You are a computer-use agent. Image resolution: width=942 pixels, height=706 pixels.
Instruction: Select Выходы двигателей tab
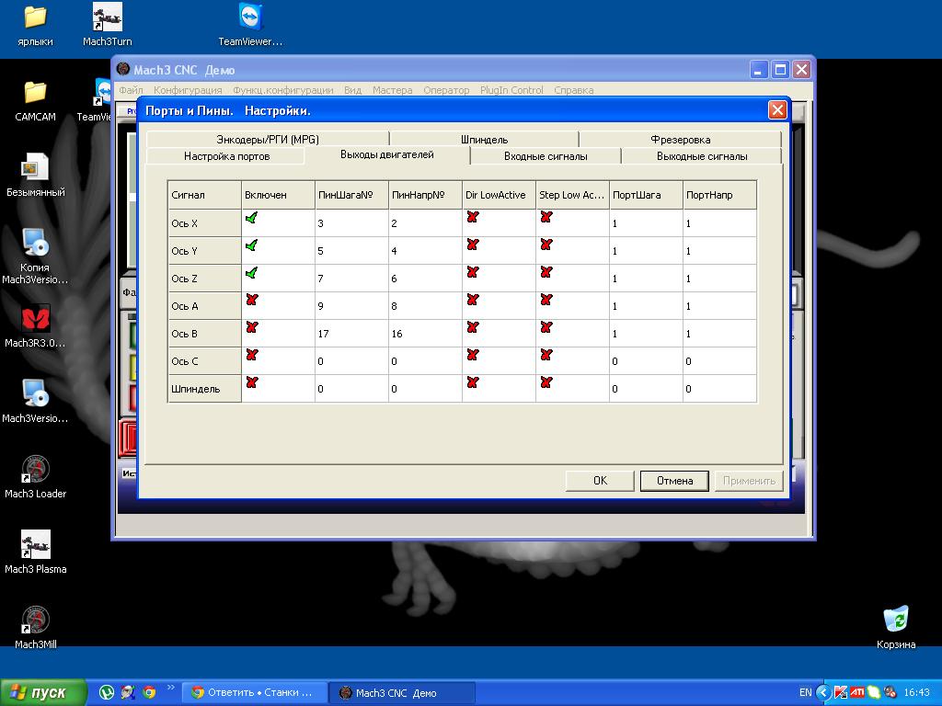(x=387, y=154)
